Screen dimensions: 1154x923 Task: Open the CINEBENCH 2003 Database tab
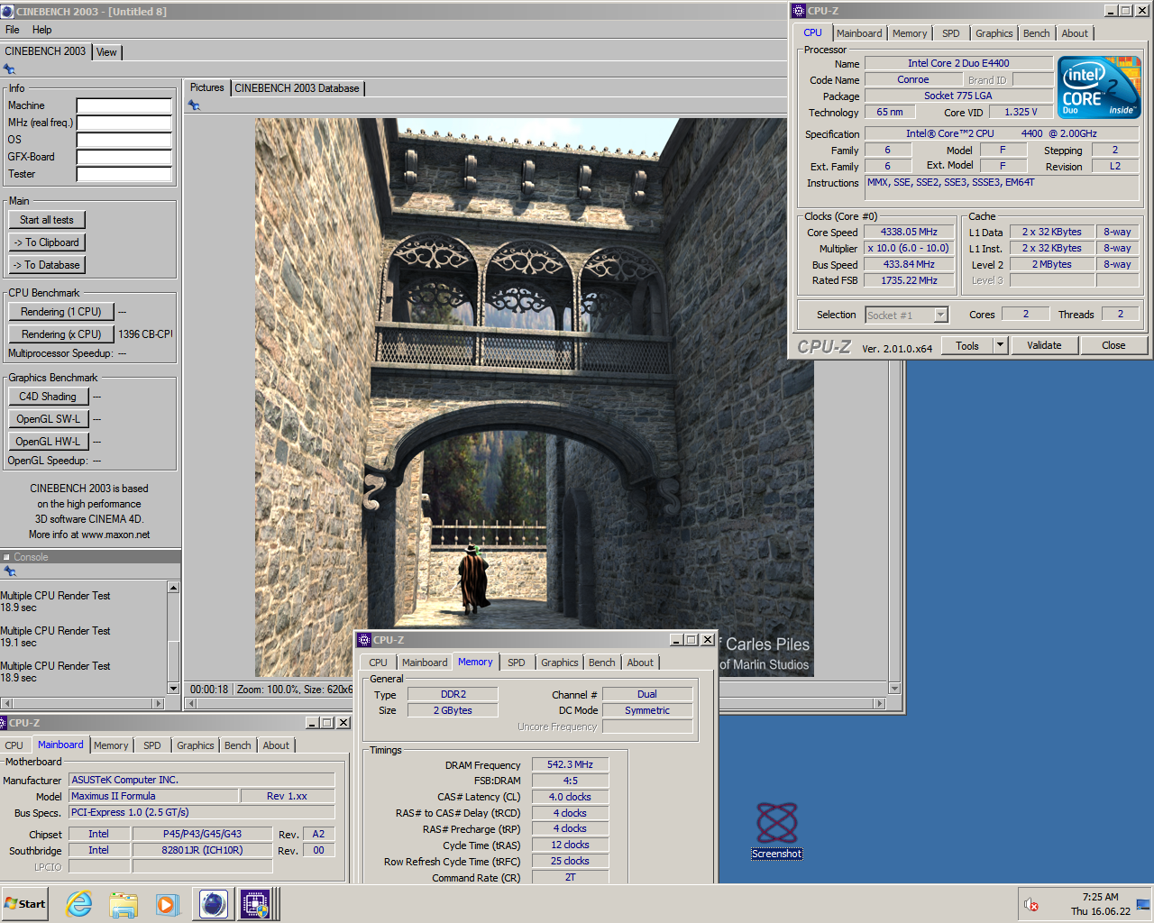point(297,88)
